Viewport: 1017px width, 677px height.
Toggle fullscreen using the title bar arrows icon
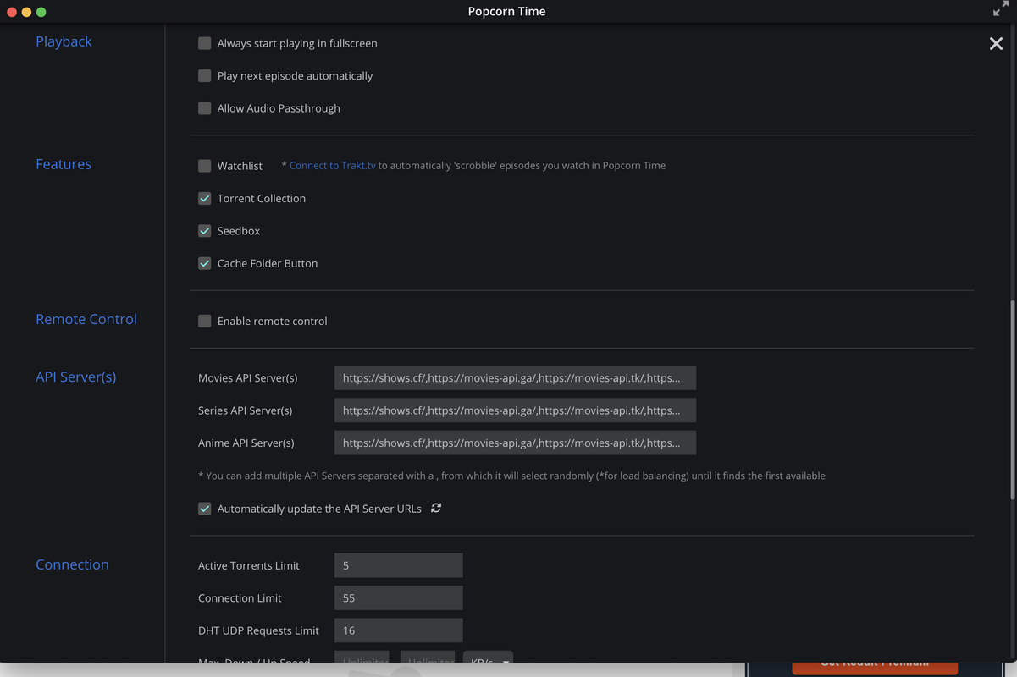(1000, 10)
